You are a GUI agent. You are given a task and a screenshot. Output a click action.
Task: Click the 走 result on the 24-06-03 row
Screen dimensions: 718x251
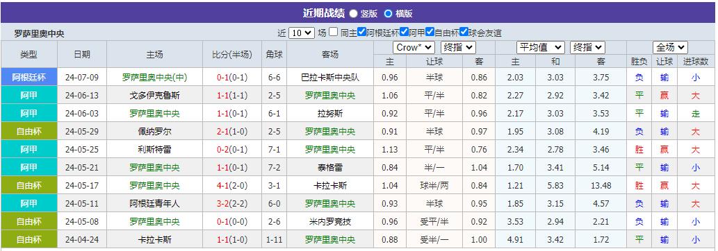(x=696, y=114)
